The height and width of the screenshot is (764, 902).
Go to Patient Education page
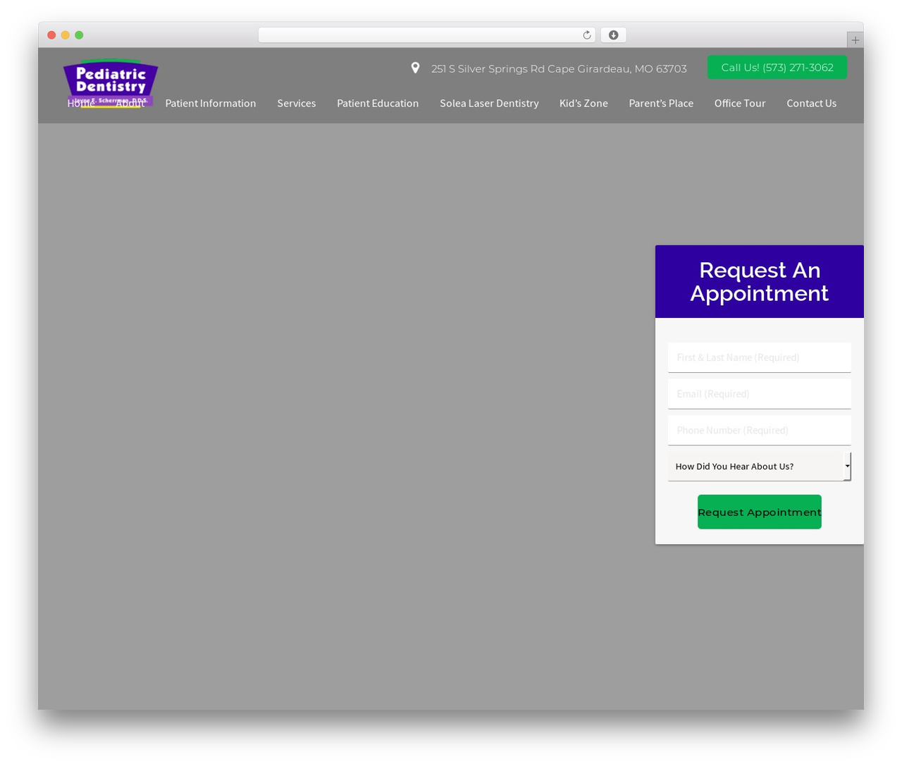coord(378,104)
